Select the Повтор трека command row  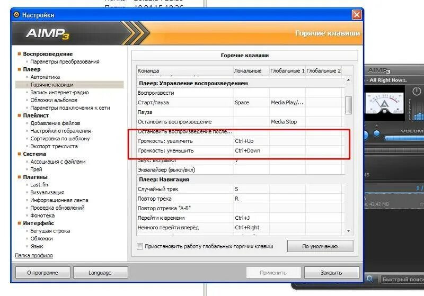pos(241,199)
